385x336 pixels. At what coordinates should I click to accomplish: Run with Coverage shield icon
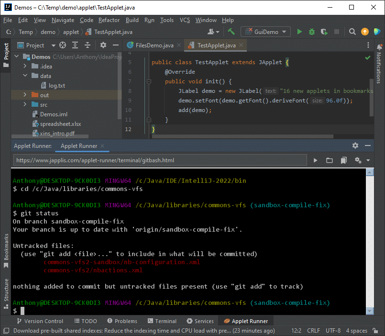pyautogui.click(x=324, y=32)
